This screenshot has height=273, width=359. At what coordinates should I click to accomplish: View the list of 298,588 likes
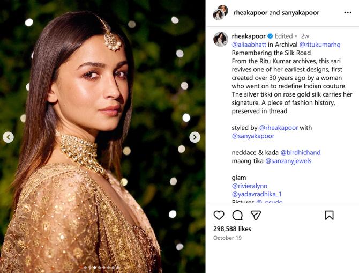tap(233, 229)
